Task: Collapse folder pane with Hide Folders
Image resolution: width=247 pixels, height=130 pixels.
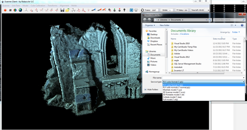Action: click(x=151, y=89)
